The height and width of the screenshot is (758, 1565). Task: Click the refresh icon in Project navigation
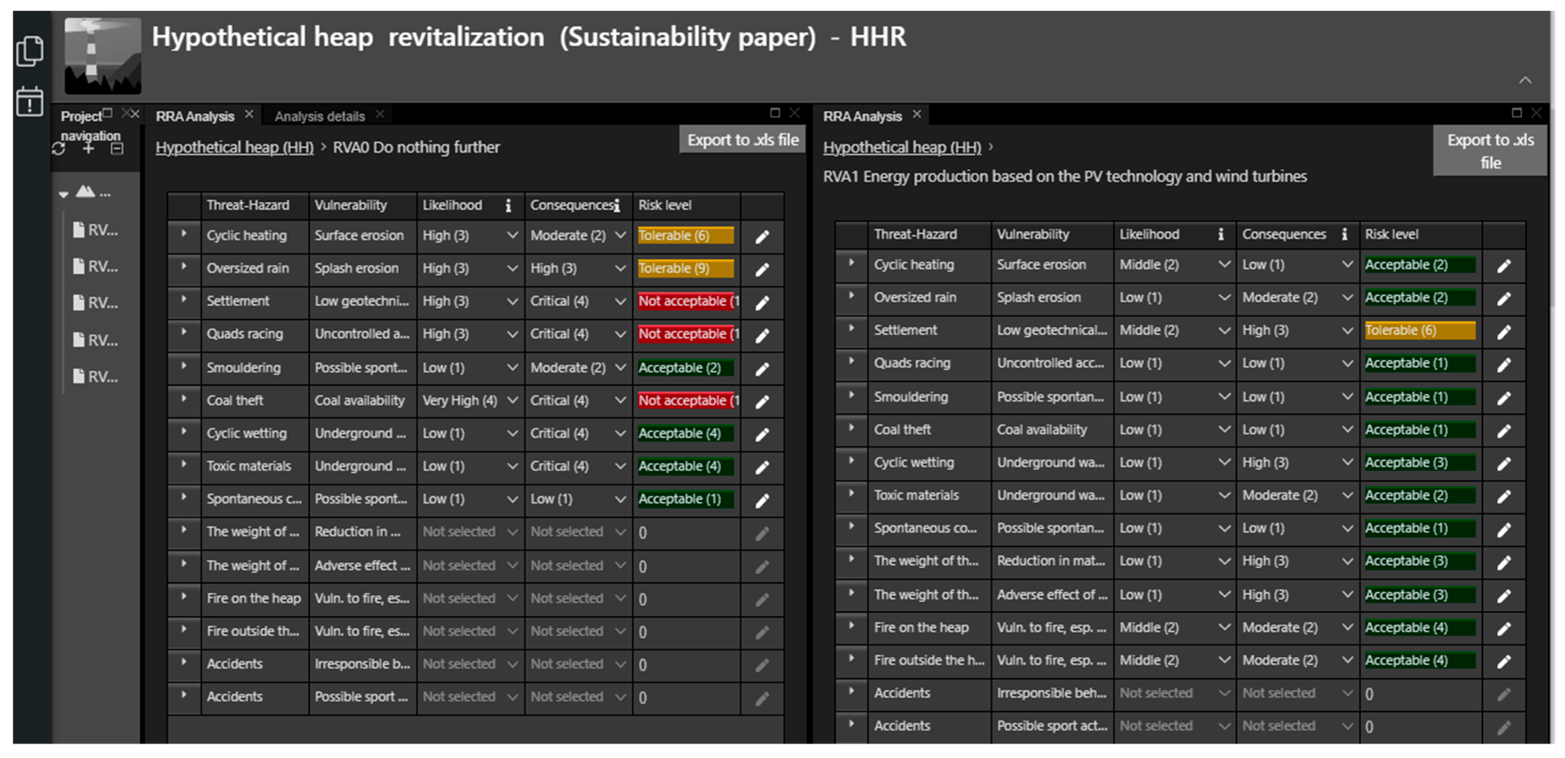click(x=59, y=149)
